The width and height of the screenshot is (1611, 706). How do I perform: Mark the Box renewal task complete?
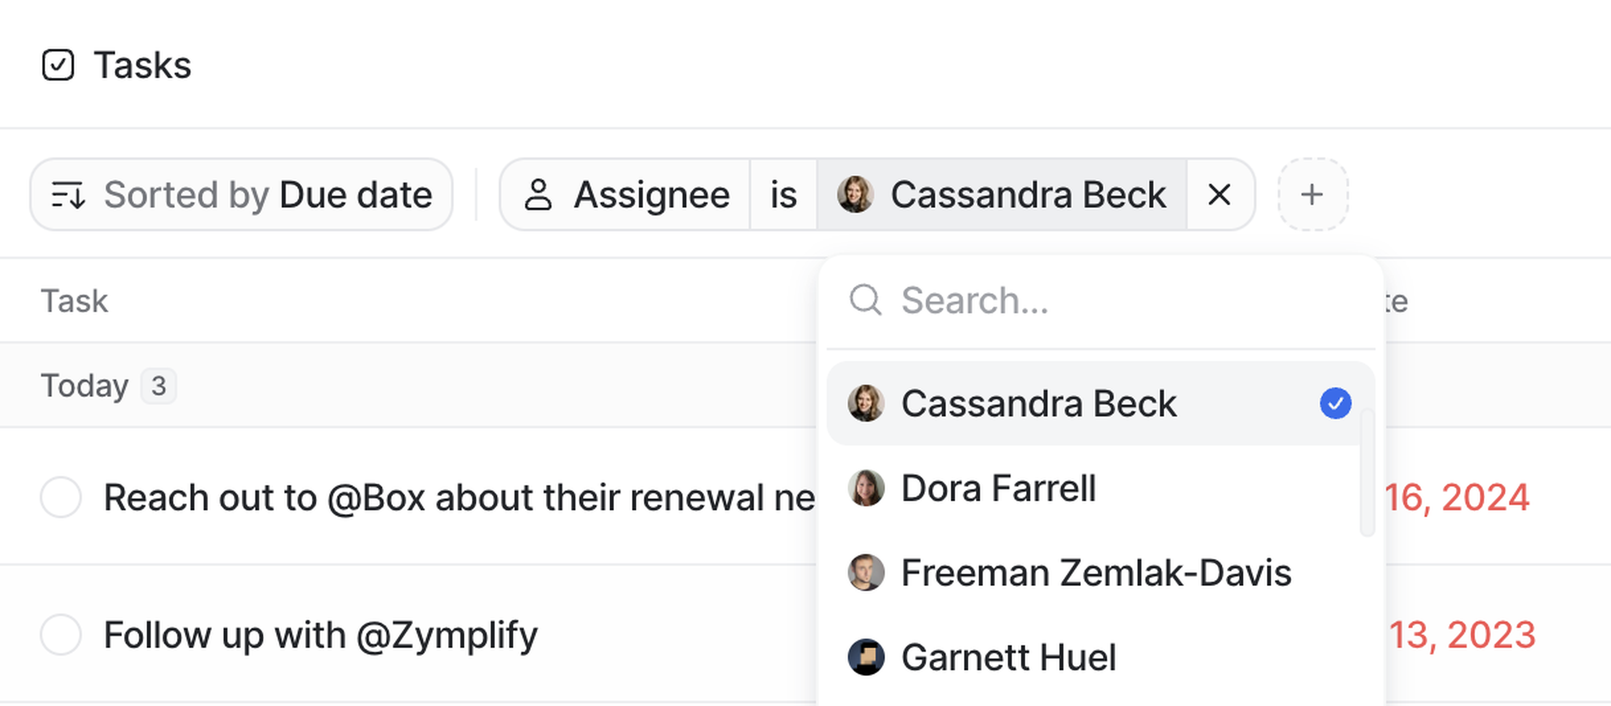click(x=61, y=497)
